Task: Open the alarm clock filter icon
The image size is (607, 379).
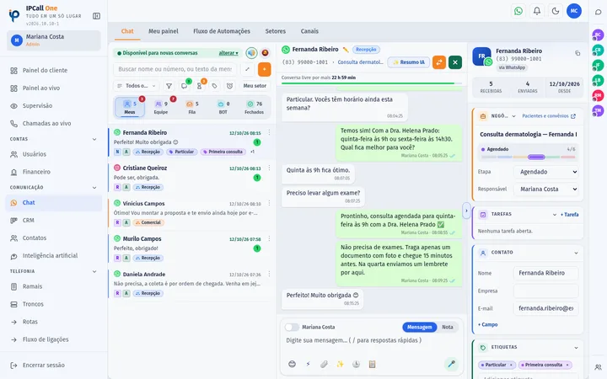Action: click(229, 86)
